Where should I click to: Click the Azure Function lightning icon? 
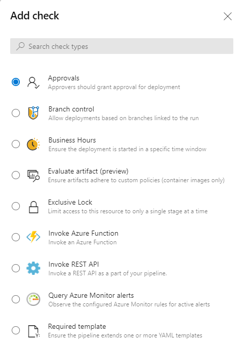click(33, 237)
